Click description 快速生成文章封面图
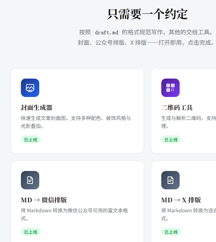The width and height of the screenshot is (216, 242). [x=76, y=122]
